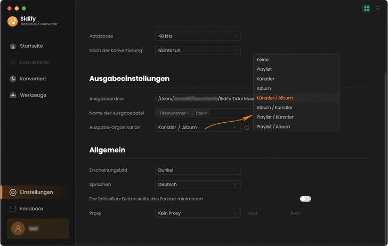Click the info icon beside Ausgabe-Organisation
This screenshot has height=246, width=388.
pyautogui.click(x=247, y=128)
